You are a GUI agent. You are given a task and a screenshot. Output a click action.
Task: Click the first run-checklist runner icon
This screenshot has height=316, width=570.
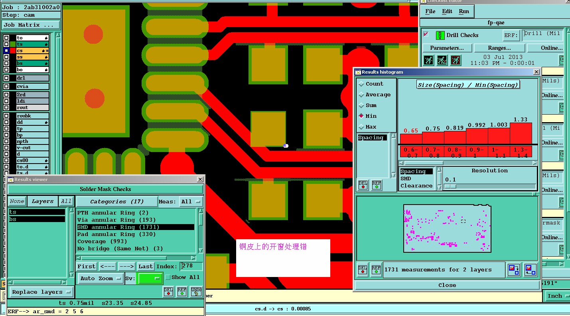pos(428,60)
